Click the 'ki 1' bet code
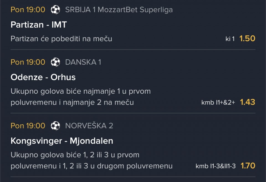Image resolution: width=266 pixels, height=182 pixels. click(x=230, y=39)
